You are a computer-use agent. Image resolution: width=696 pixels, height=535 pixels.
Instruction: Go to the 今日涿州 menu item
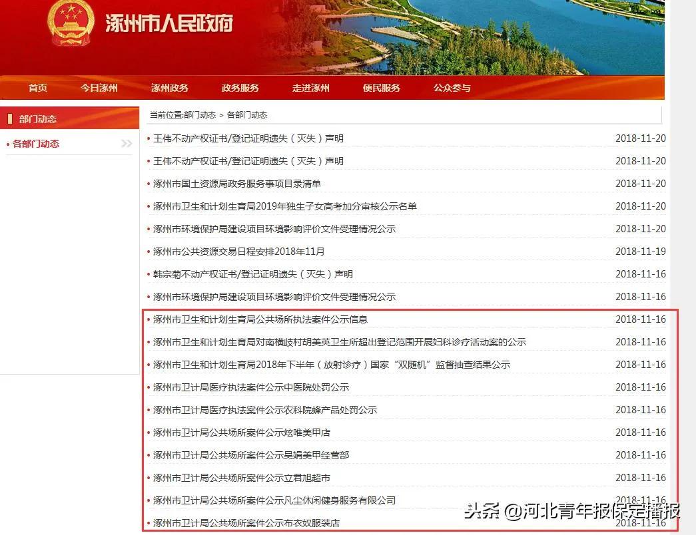coord(99,88)
